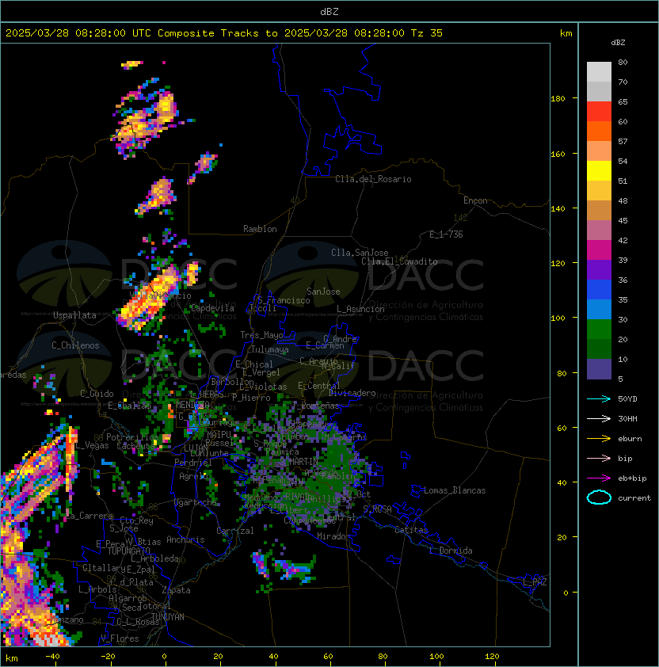
Task: Select the light gray 70–80 dBZ swatch
Action: 599,71
